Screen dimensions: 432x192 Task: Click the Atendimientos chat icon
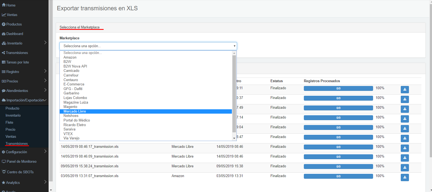[4, 91]
